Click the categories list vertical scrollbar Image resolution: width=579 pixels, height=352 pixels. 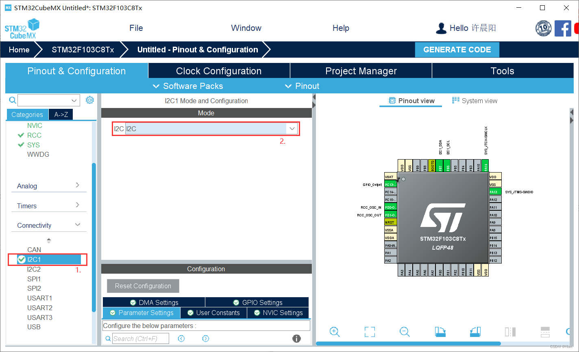click(94, 238)
